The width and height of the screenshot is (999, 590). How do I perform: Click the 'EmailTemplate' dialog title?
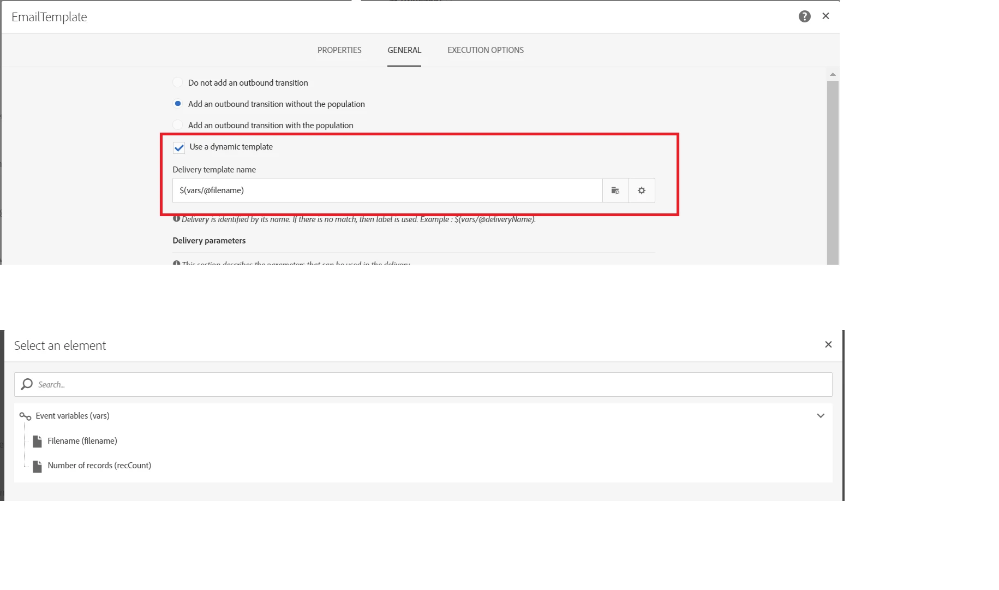[x=49, y=17]
